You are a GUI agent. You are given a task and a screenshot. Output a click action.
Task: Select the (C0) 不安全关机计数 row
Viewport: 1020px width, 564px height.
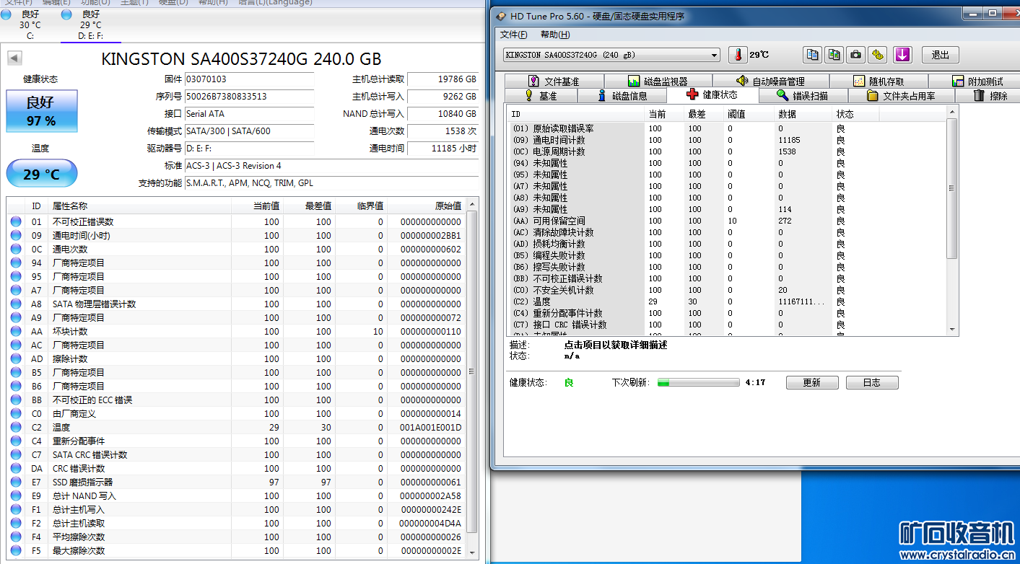[x=725, y=290]
